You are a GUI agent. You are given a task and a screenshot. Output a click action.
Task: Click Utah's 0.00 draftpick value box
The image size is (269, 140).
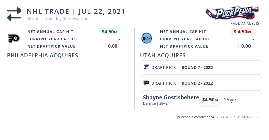pyautogui.click(x=246, y=46)
